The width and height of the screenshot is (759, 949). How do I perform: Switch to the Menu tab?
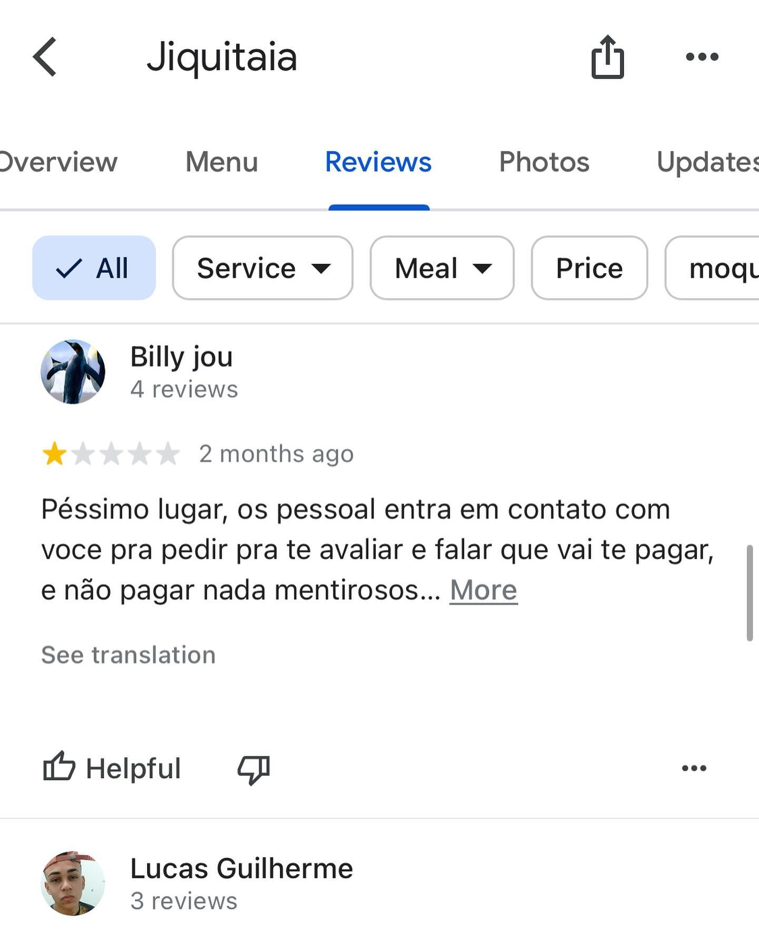coord(221,162)
